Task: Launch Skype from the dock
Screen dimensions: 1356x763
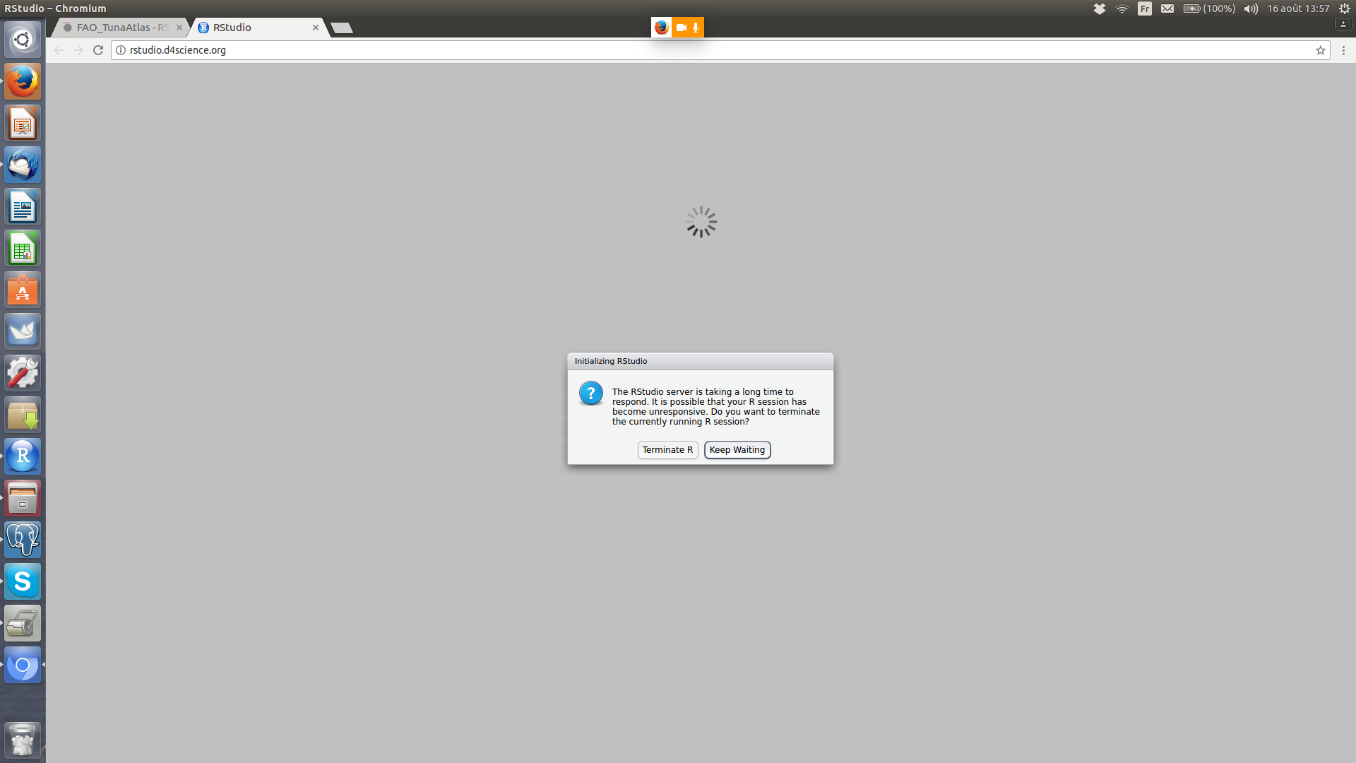Action: click(x=23, y=581)
